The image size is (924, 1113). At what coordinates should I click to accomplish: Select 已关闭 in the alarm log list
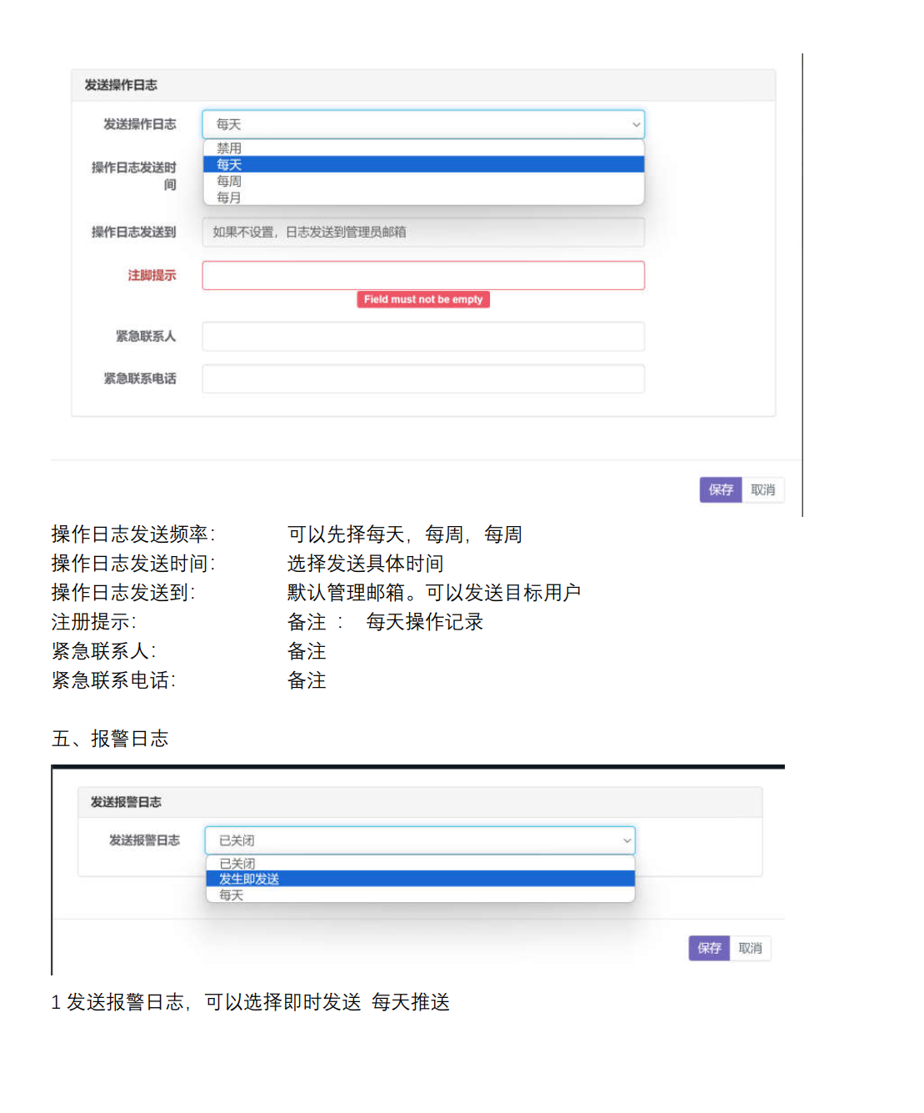[420, 863]
